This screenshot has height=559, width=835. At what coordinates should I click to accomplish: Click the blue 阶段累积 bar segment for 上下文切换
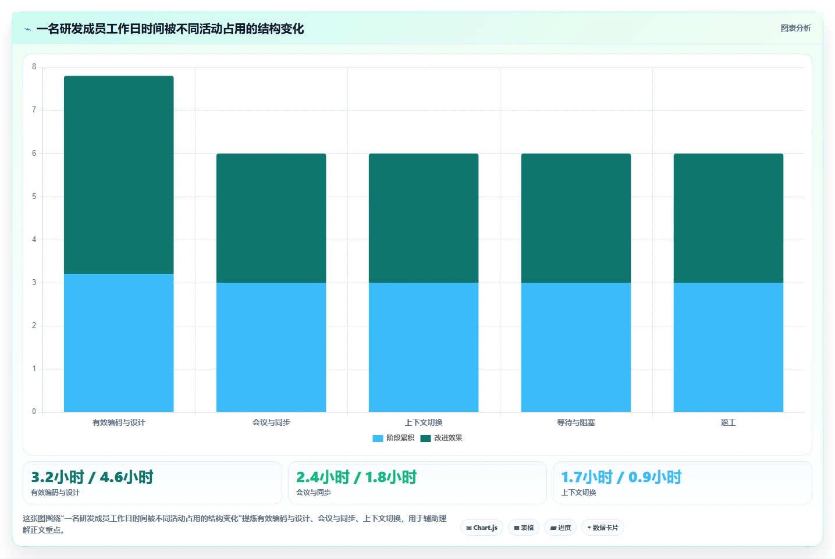tap(424, 347)
